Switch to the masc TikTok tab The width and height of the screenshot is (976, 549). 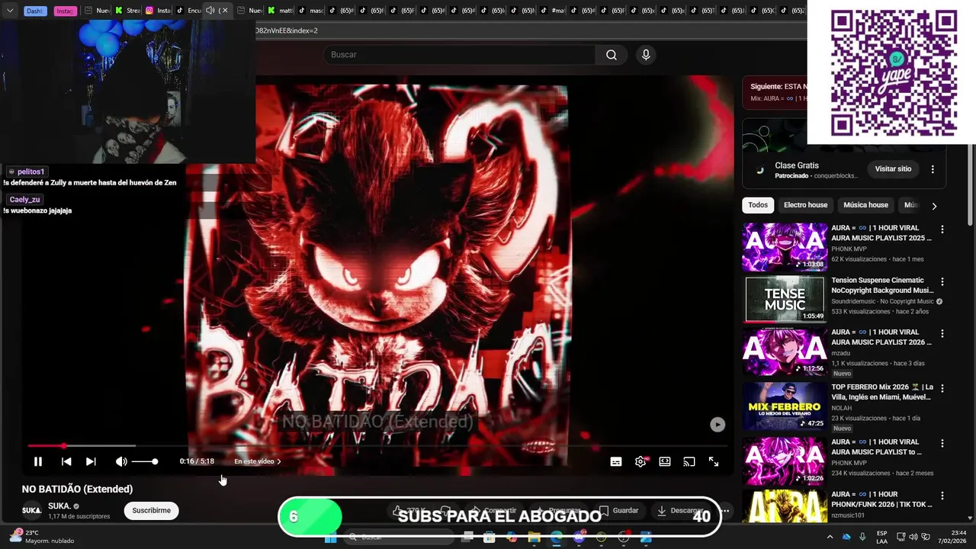pos(311,11)
